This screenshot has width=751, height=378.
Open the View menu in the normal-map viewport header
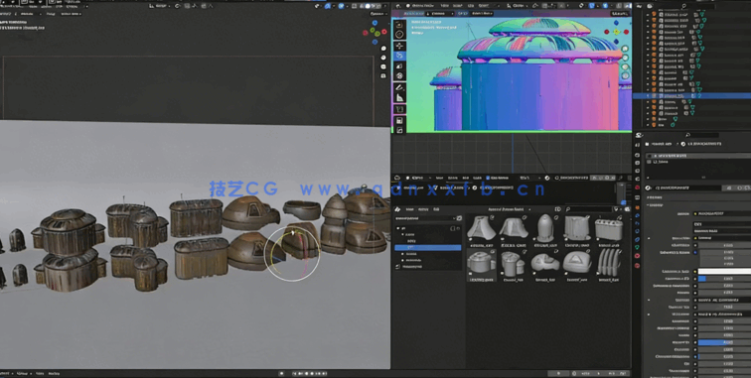tap(444, 6)
